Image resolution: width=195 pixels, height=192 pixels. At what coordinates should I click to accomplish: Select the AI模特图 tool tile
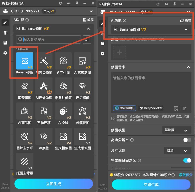[x=83, y=111]
